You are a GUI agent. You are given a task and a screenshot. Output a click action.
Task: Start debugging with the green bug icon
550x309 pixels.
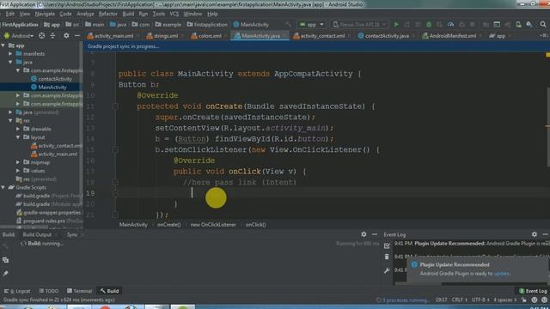coord(429,25)
